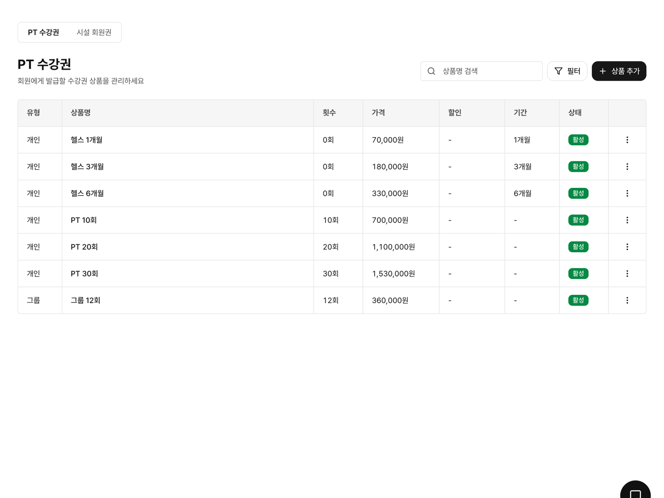
Task: Open more options for 헬스 6개월 row
Action: [627, 194]
